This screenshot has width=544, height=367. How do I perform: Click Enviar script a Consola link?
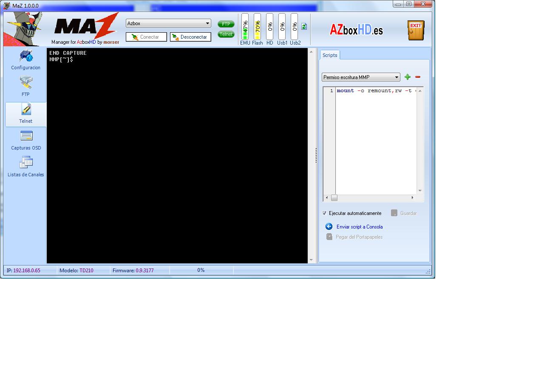click(x=359, y=227)
